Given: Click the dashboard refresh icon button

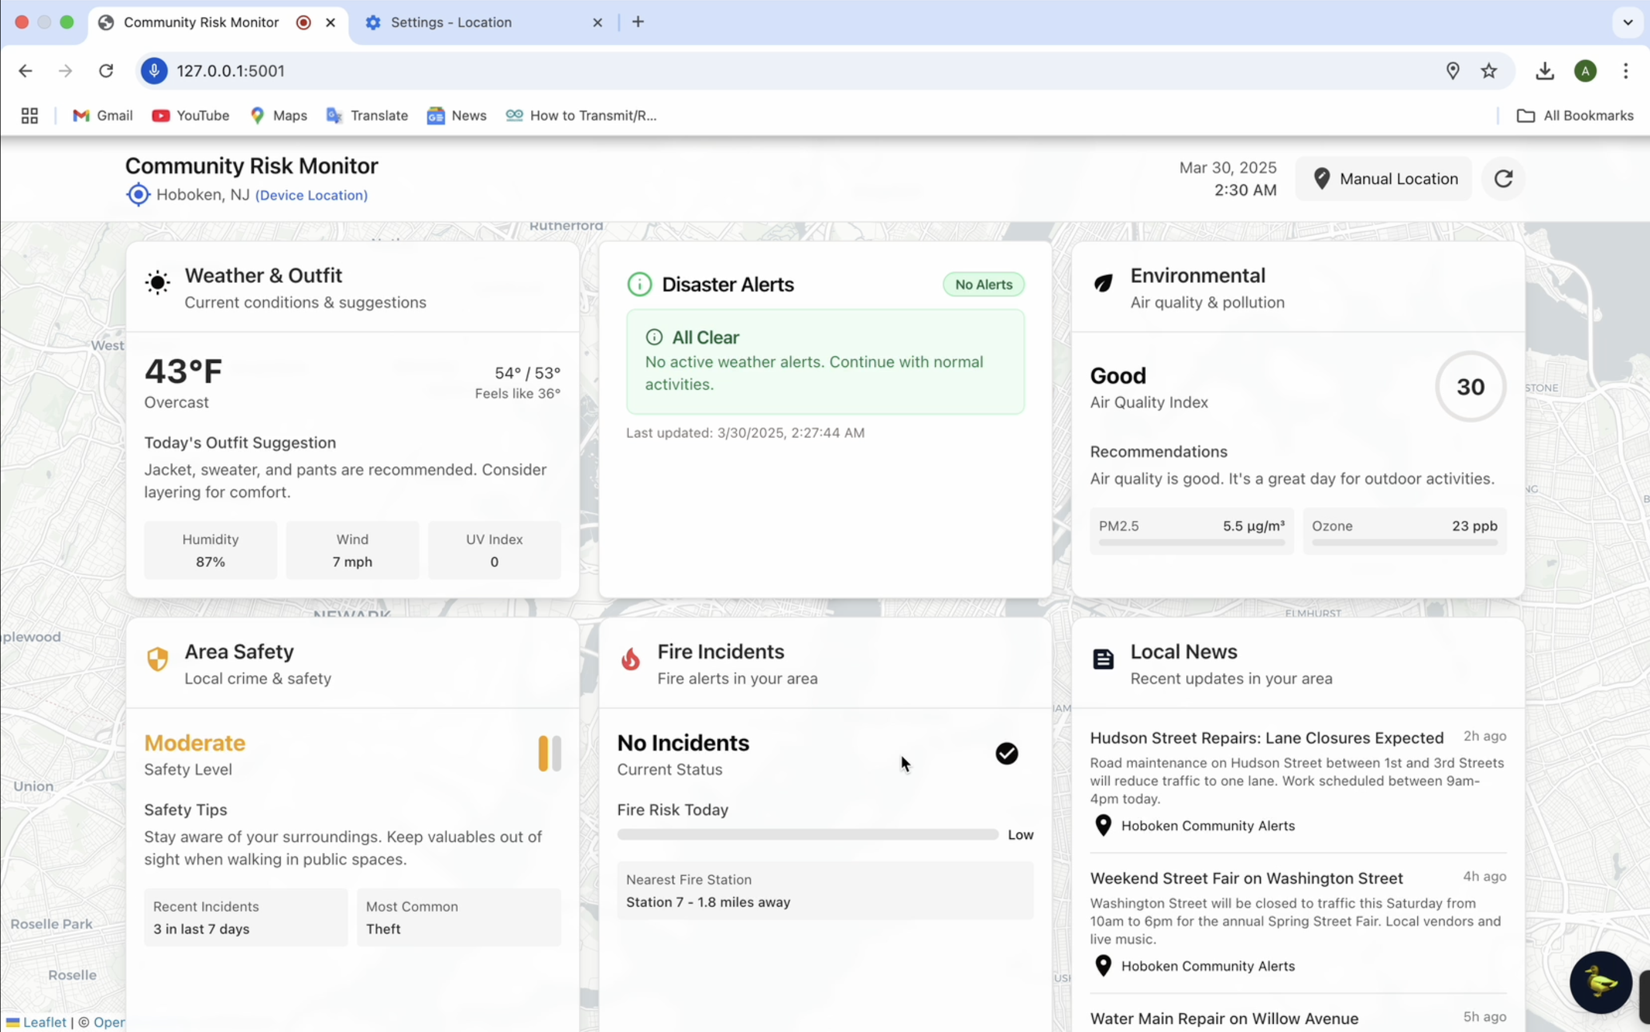Looking at the screenshot, I should pos(1503,179).
